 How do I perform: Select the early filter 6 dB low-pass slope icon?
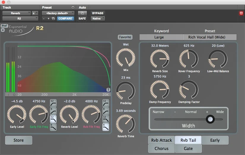click(x=53, y=127)
